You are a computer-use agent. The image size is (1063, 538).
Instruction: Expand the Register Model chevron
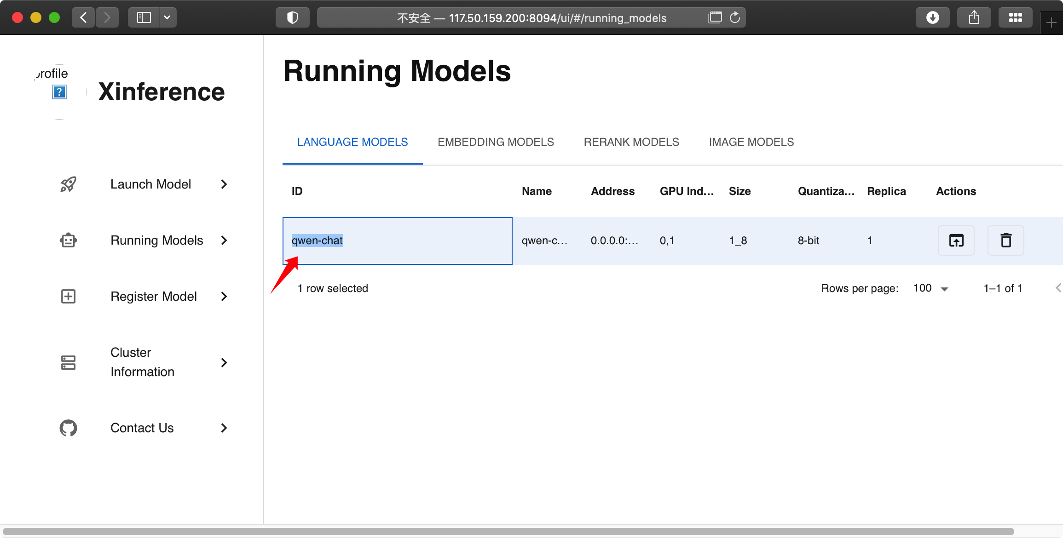[224, 297]
